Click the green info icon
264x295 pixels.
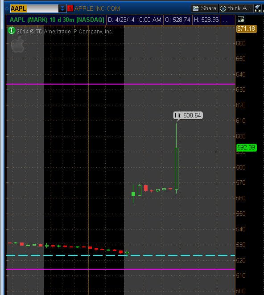coord(11,30)
